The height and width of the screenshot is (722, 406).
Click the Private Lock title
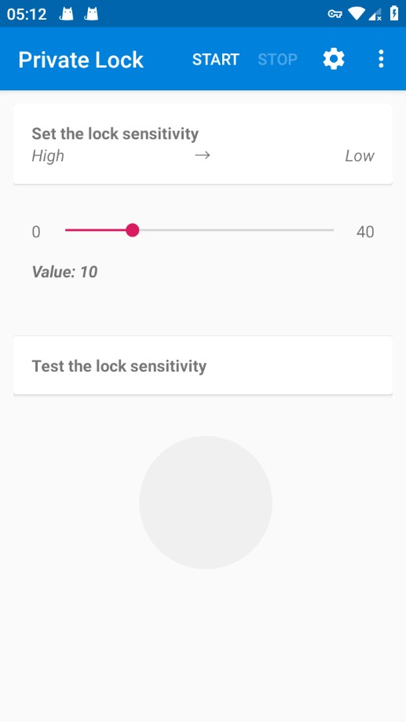coord(81,60)
